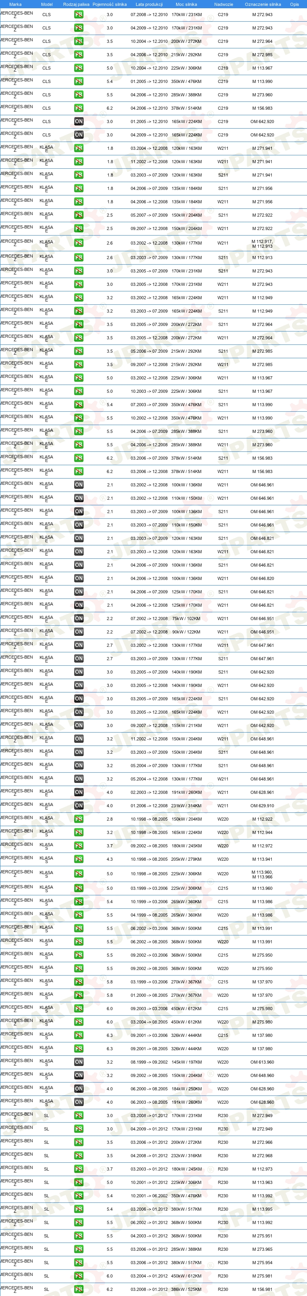
Task: Select the 4.3 engine capacity cell
Action: click(110, 859)
